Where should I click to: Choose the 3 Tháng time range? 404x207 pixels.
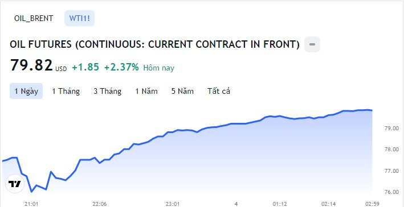point(108,91)
